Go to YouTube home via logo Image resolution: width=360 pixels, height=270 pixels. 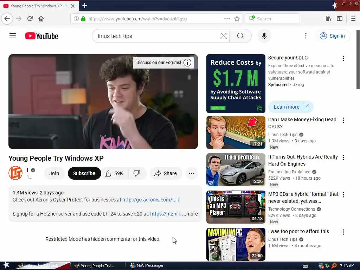coord(41,36)
